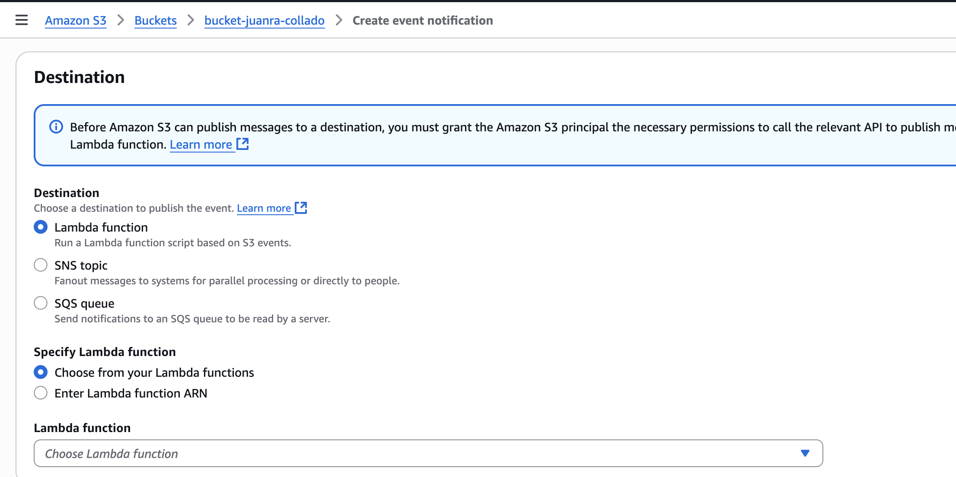Select SNS topic as destination
Viewport: 956px width, 477px height.
coord(41,265)
